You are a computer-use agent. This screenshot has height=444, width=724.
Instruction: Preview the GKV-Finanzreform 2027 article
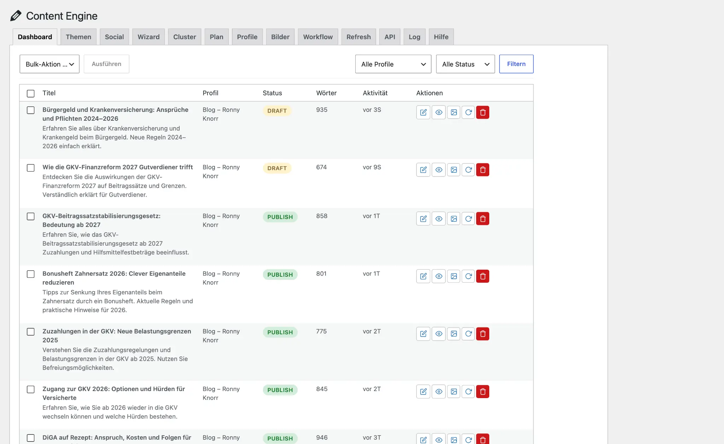pos(439,170)
